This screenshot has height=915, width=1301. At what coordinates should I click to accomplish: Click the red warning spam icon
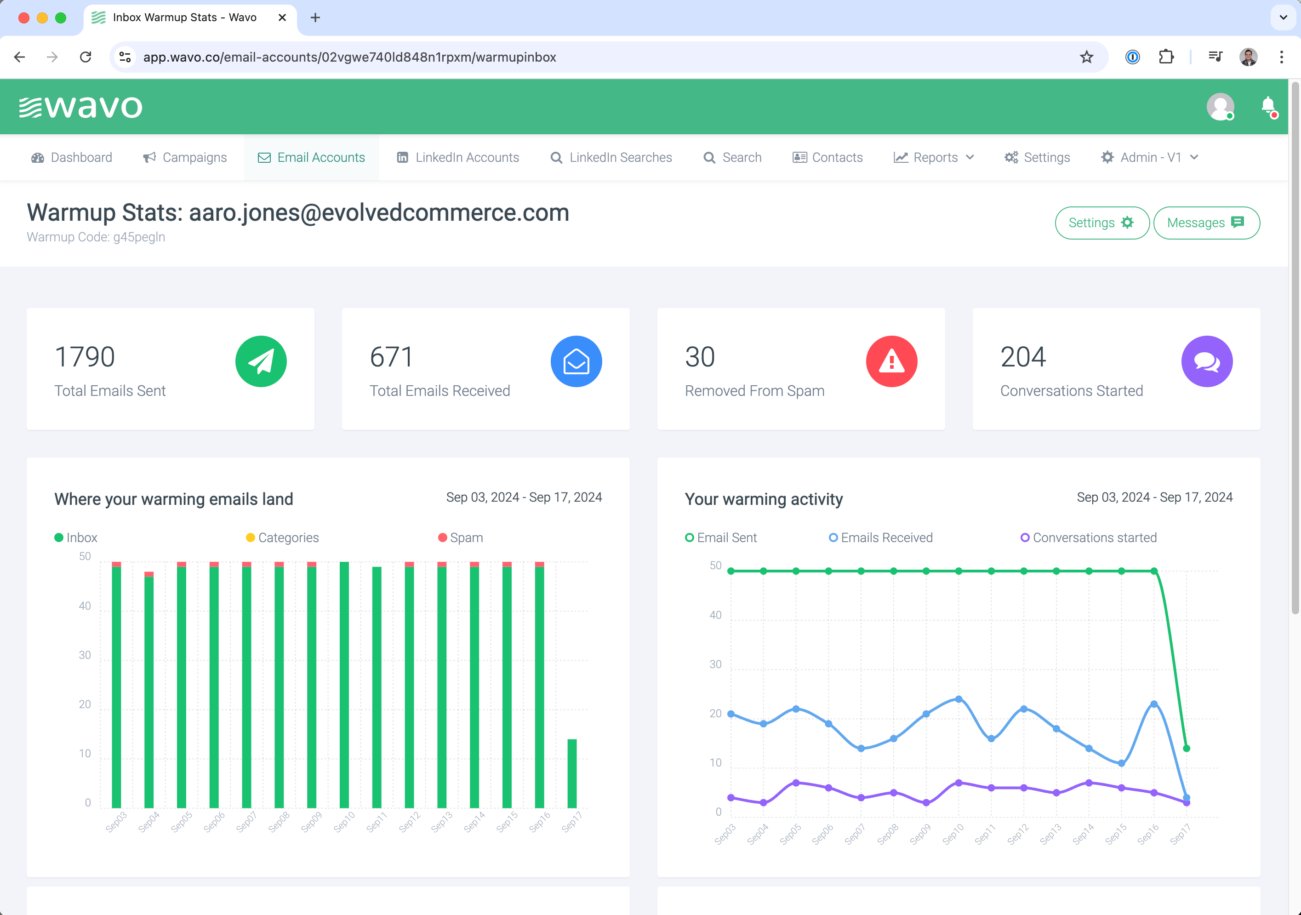pos(891,361)
